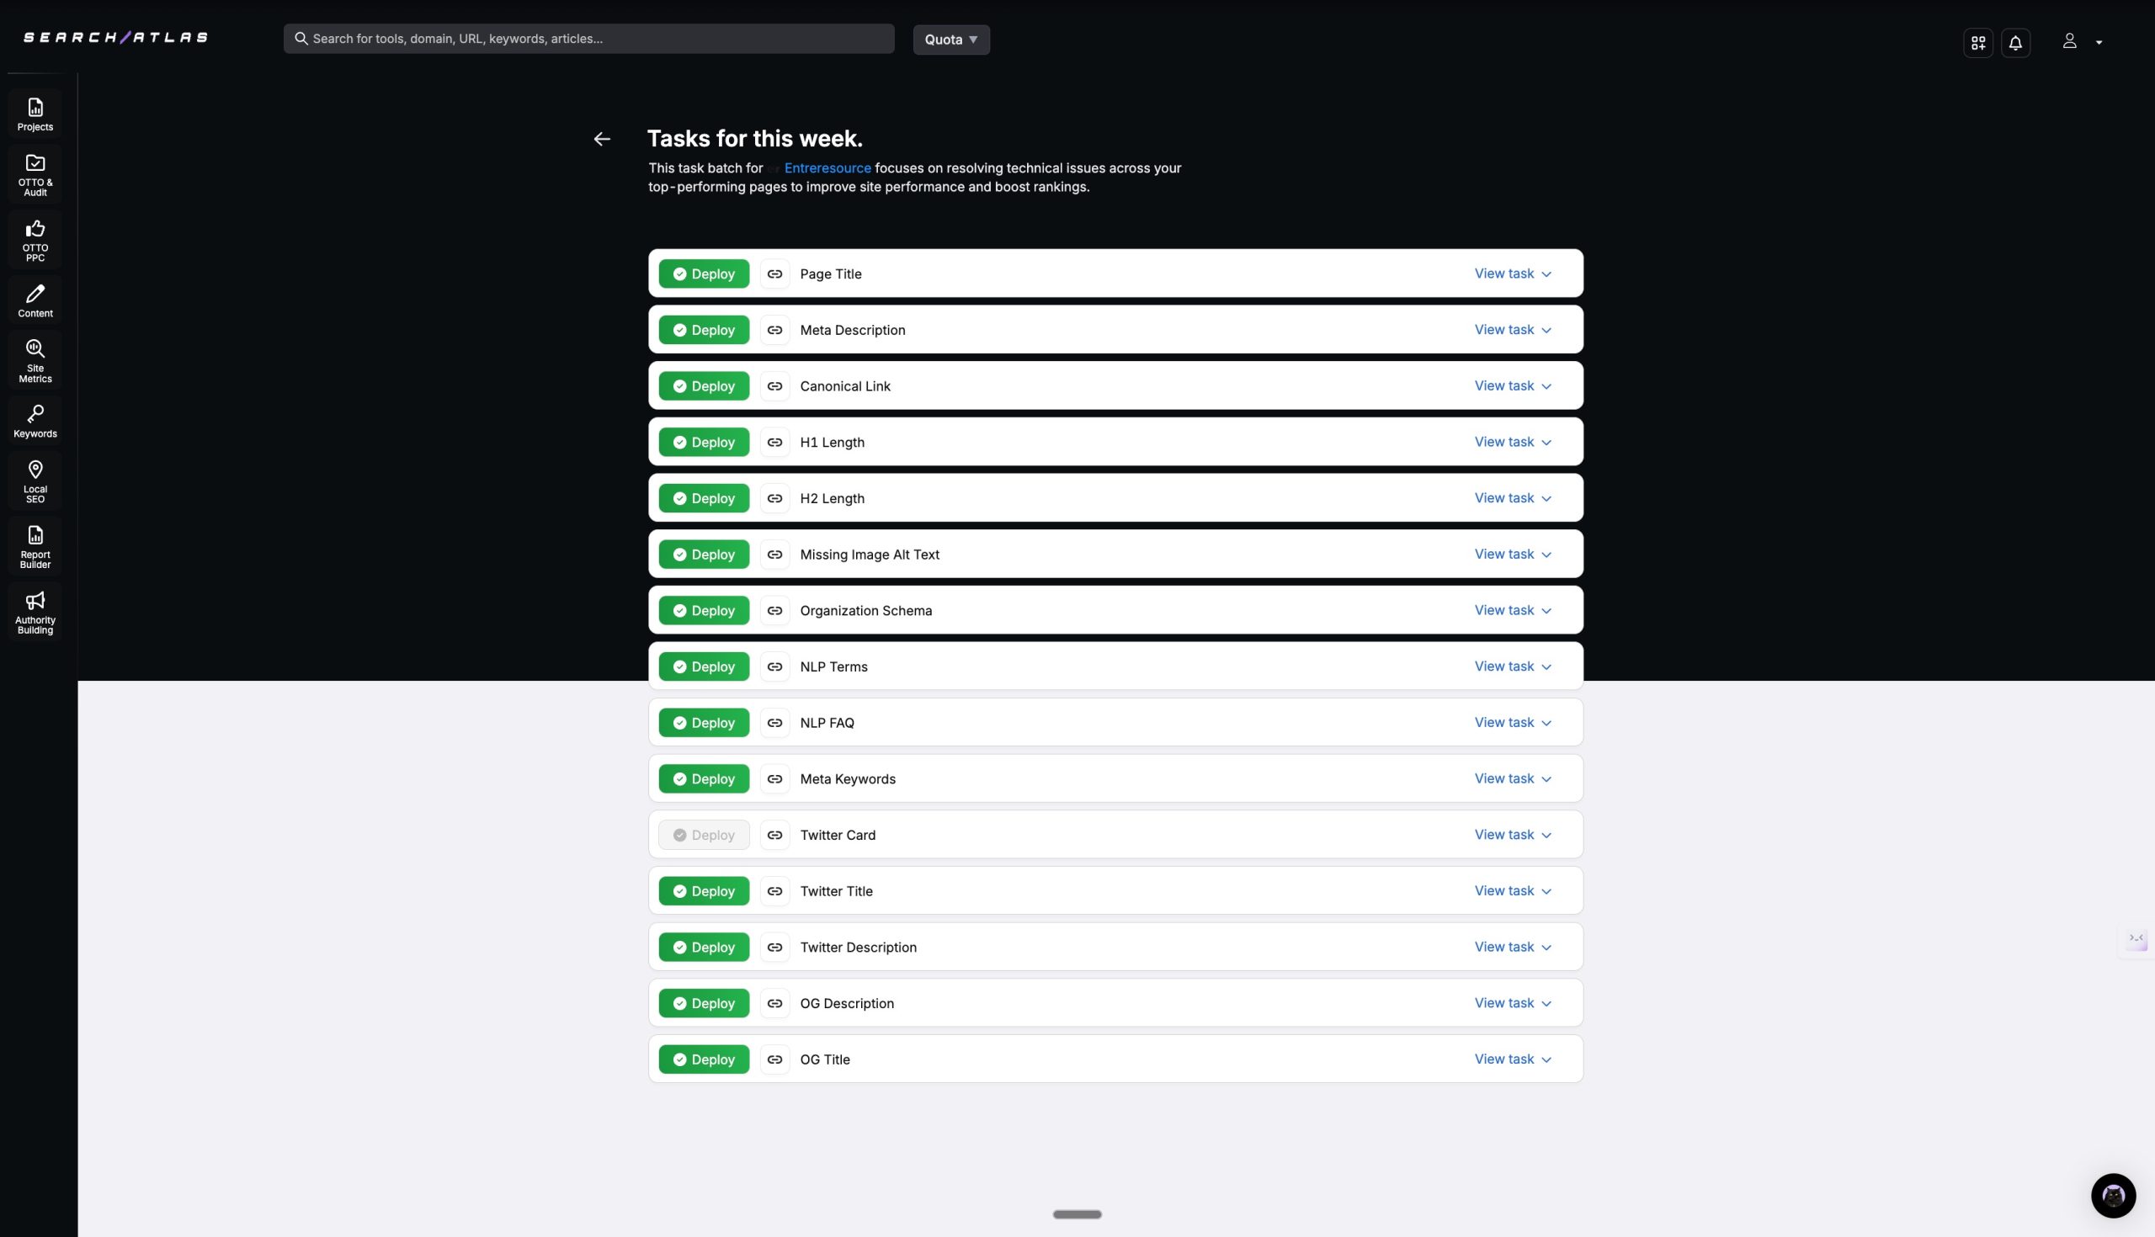Image resolution: width=2155 pixels, height=1237 pixels.
Task: Disable deploy for Meta Keywords
Action: 703,778
